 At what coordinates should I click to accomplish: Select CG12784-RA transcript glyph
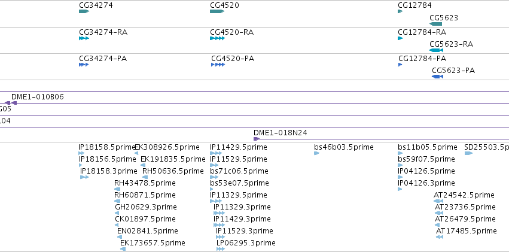pyautogui.click(x=400, y=38)
